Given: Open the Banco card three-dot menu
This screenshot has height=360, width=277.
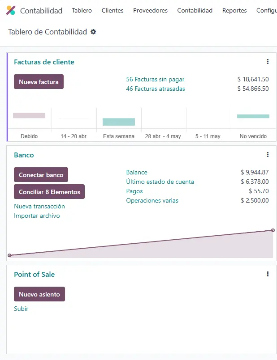Looking at the screenshot, I should pyautogui.click(x=268, y=155).
